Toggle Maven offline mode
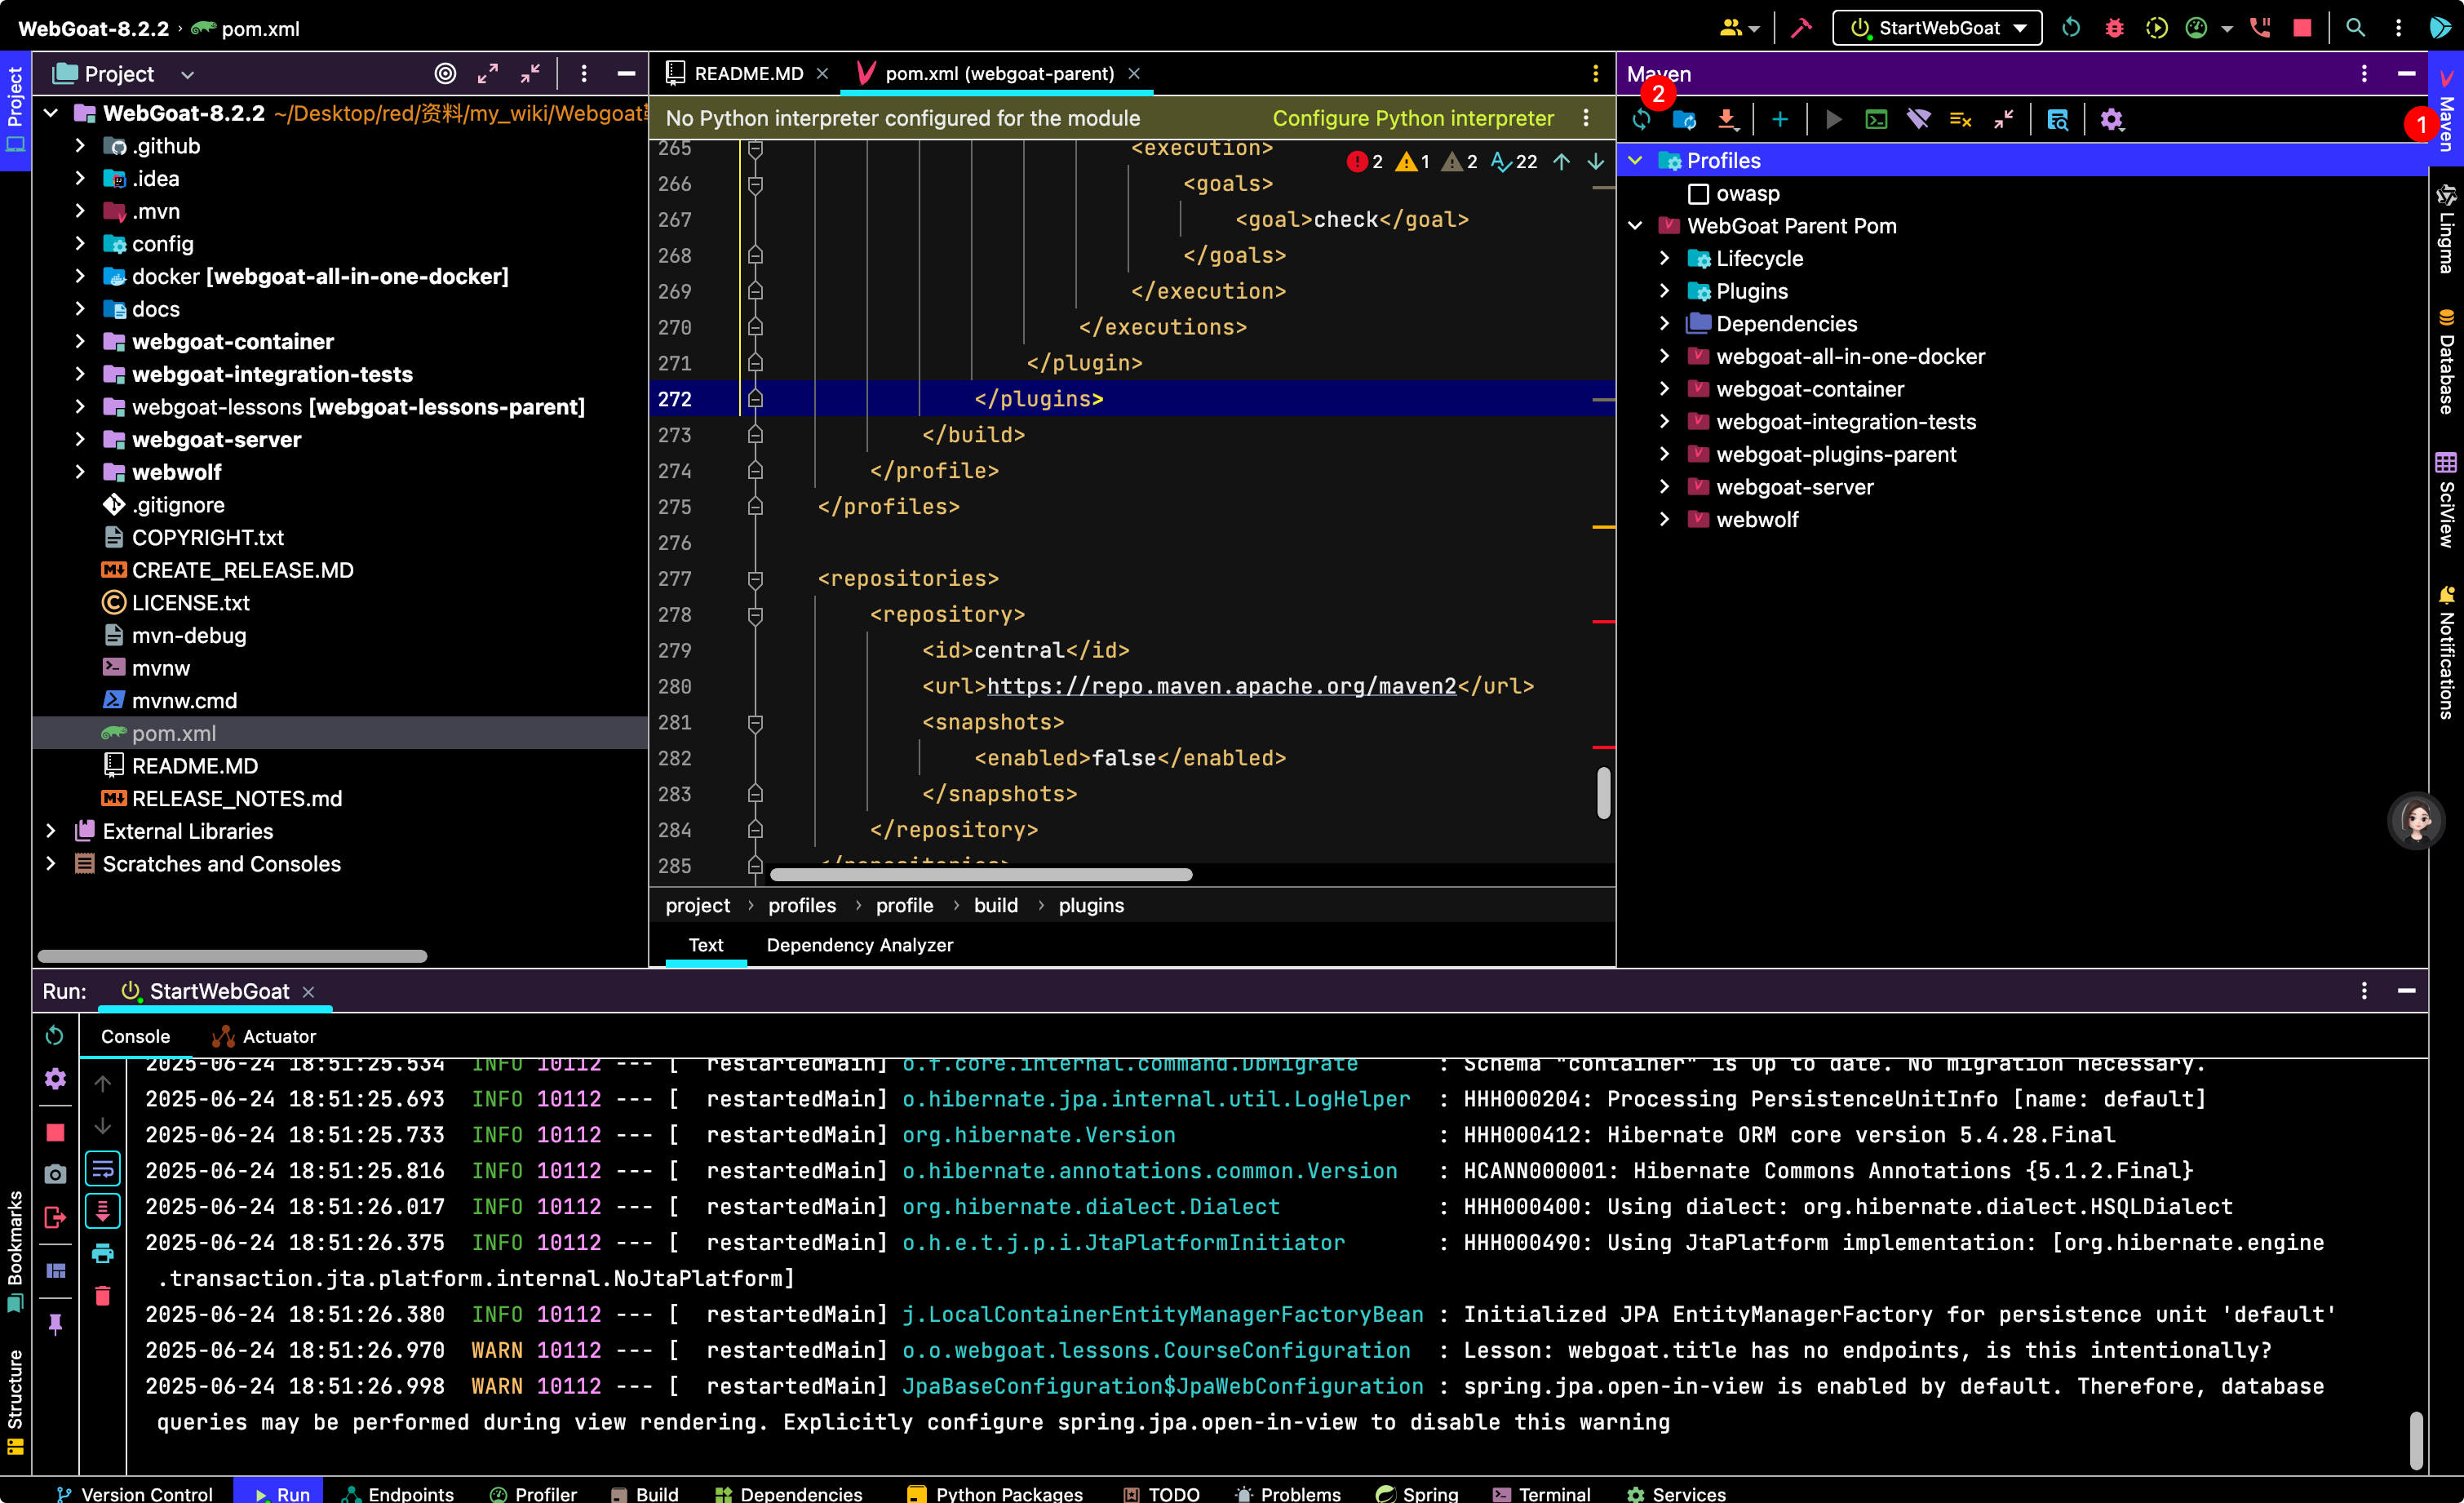Image resolution: width=2464 pixels, height=1503 pixels. (1918, 120)
